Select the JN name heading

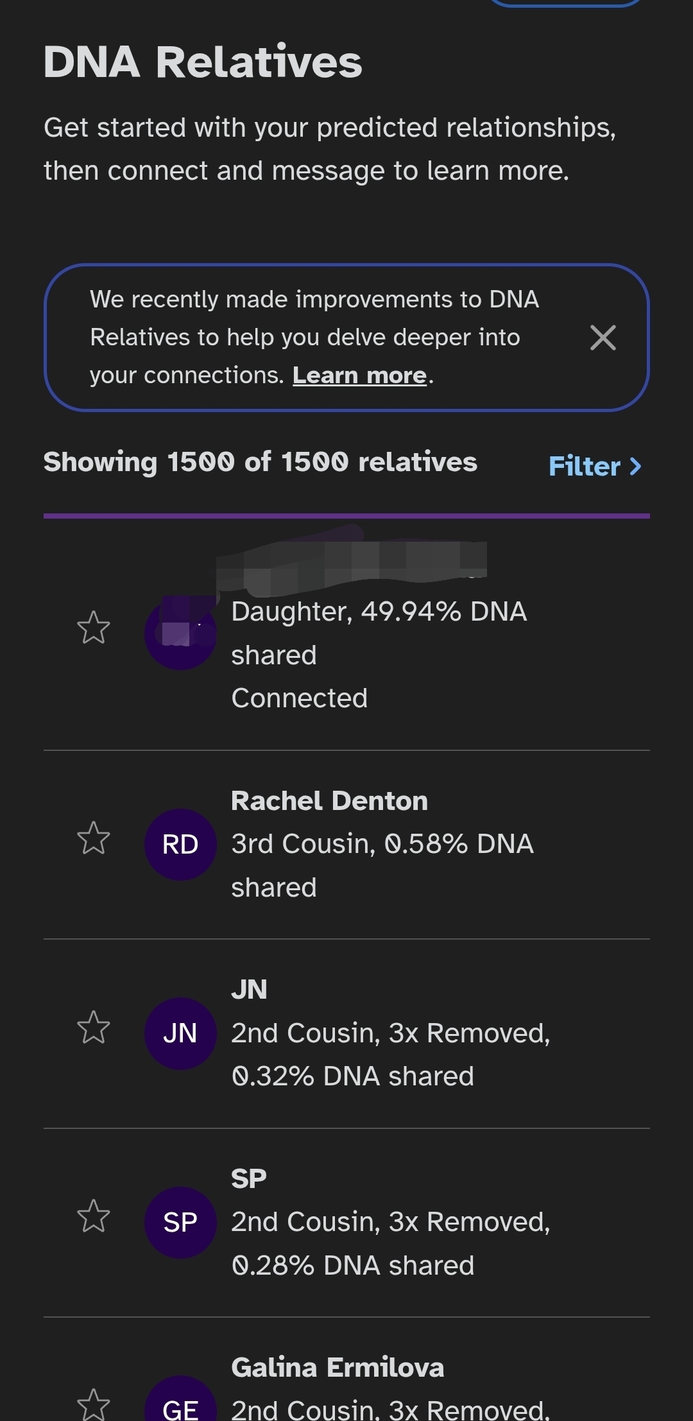249,990
